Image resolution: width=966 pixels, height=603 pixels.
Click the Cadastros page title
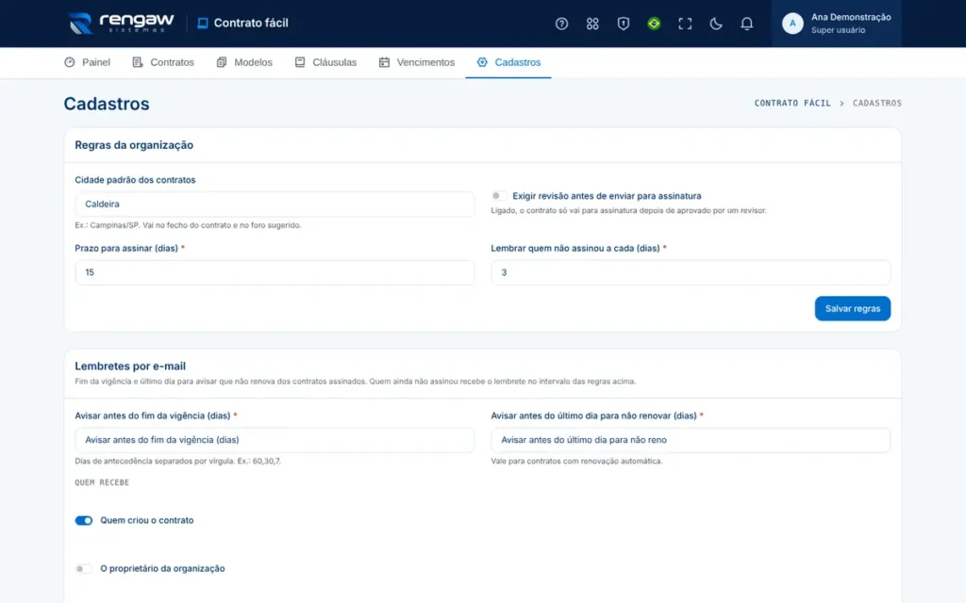107,104
